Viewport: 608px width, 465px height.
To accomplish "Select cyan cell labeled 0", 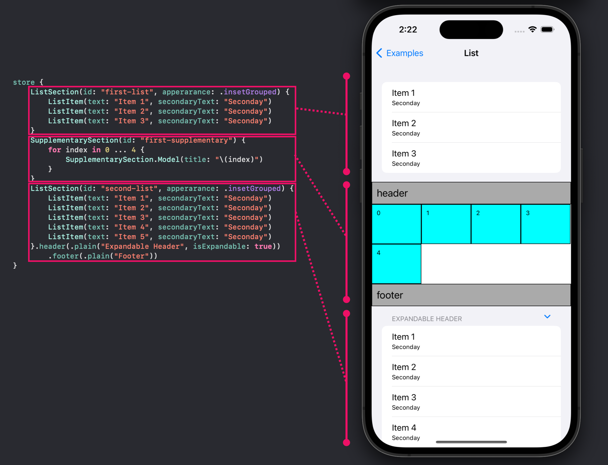I will [396, 224].
